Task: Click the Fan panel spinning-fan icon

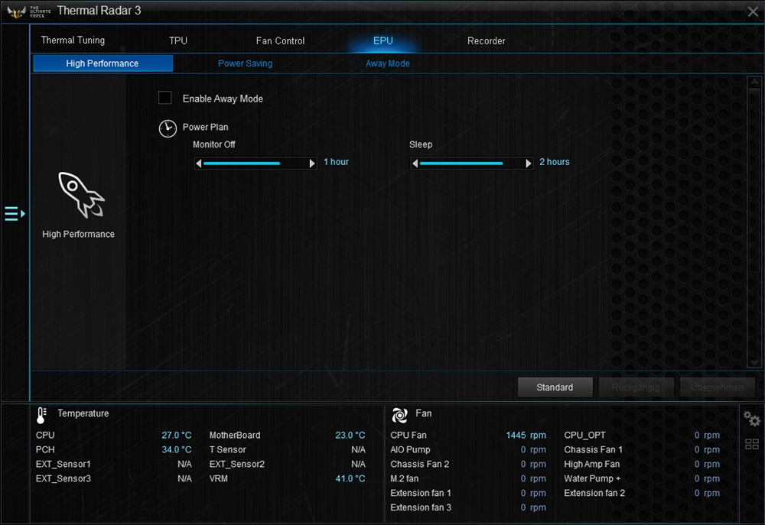Action: pos(399,415)
